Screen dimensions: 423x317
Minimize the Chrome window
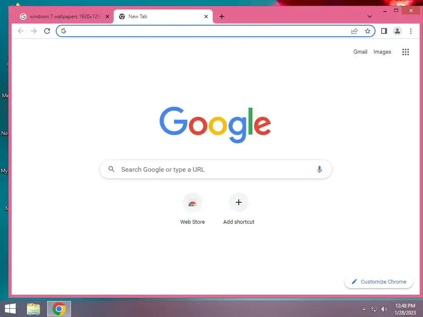385,11
